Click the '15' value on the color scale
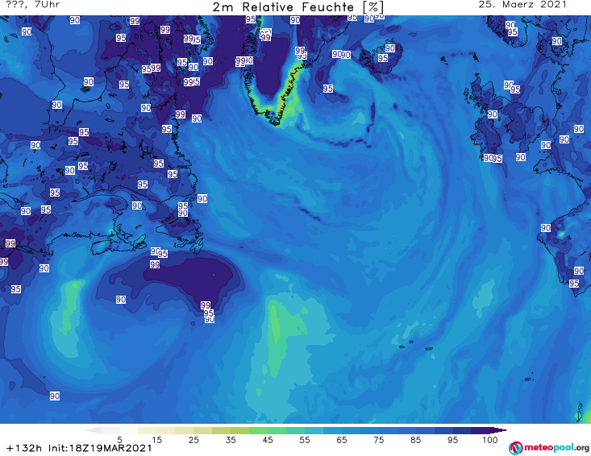591x456 pixels. (x=156, y=440)
